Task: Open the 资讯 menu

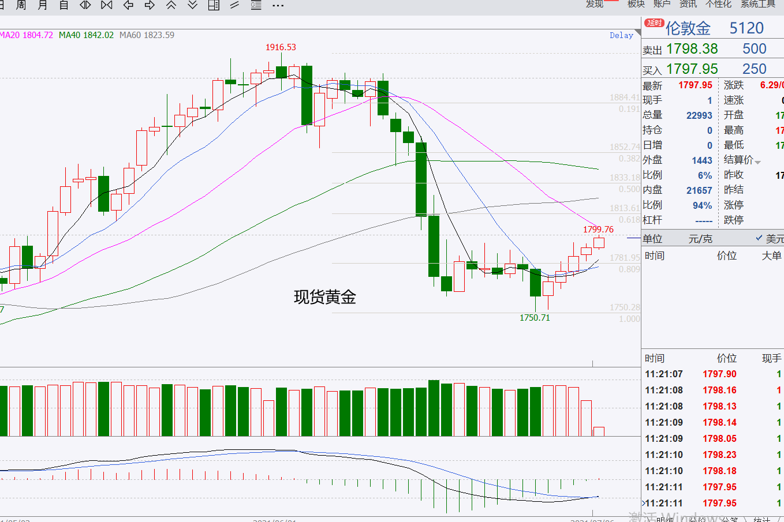Action: click(x=688, y=4)
